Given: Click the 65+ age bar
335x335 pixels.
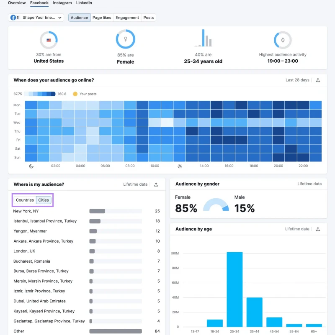Looking at the screenshot, I should [x=314, y=325].
